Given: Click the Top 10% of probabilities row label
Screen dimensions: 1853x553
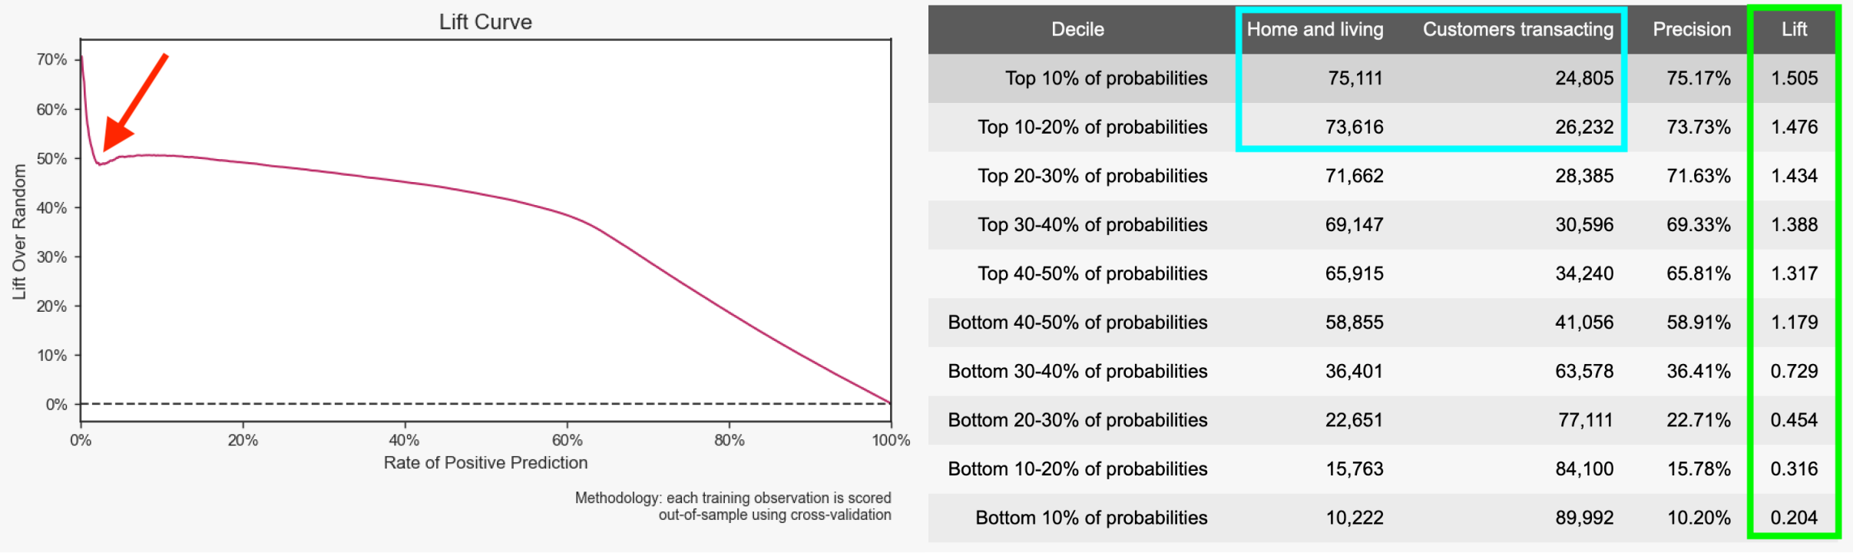Looking at the screenshot, I should coord(1106,78).
